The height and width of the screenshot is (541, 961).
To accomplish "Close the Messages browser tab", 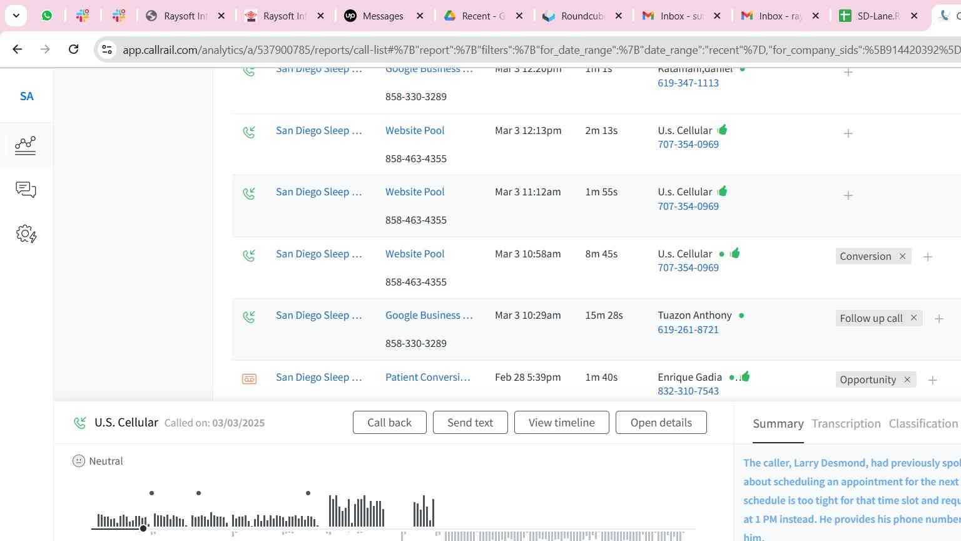I will [x=420, y=16].
